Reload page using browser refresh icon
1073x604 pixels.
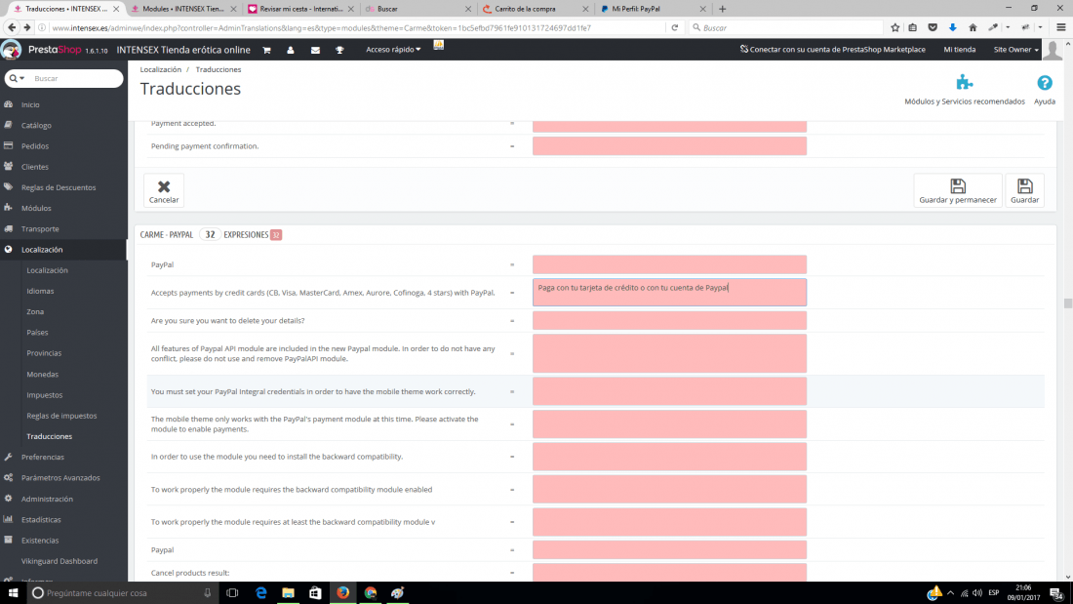coord(674,28)
